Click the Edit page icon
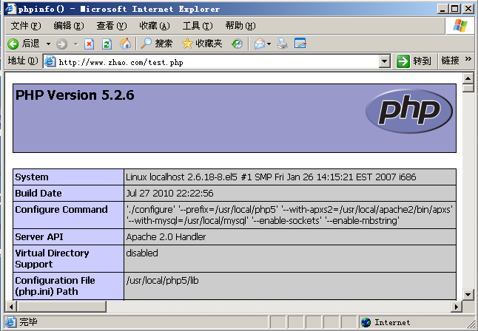Image resolution: width=478 pixels, height=331 pixels. click(300, 44)
